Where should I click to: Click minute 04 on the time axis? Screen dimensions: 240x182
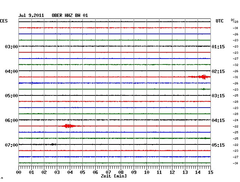coord(70,172)
